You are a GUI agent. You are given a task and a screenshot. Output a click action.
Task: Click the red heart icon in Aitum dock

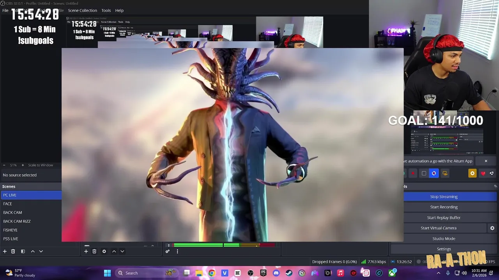tap(483, 173)
